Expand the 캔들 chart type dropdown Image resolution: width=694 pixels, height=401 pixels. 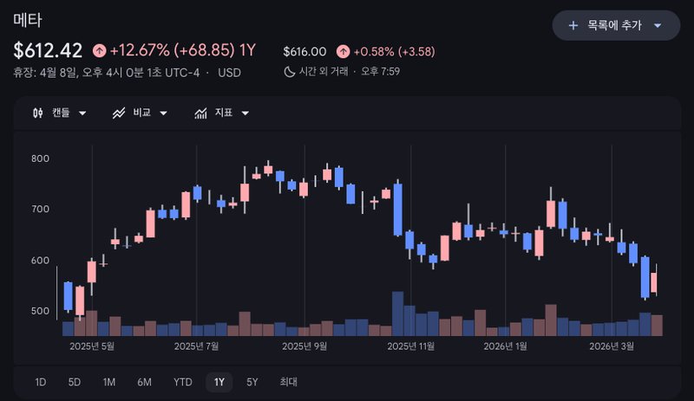82,113
